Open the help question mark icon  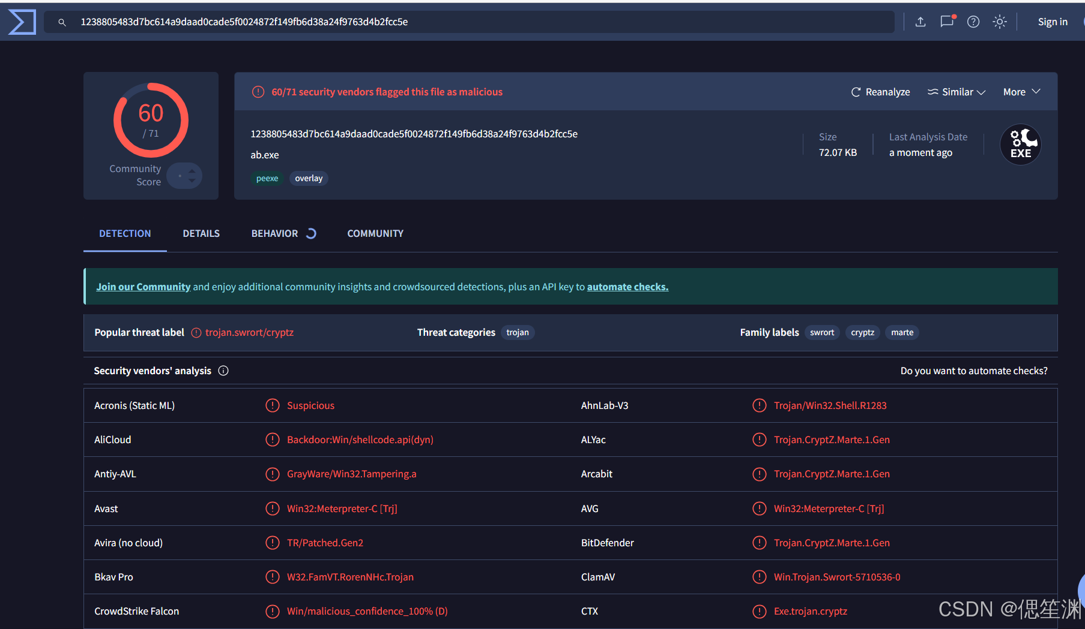coord(973,22)
